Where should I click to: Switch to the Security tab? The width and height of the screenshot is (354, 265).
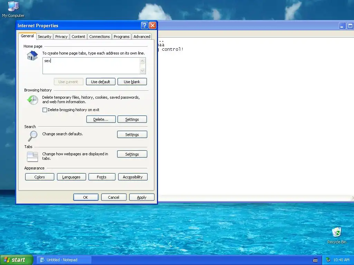45,37
